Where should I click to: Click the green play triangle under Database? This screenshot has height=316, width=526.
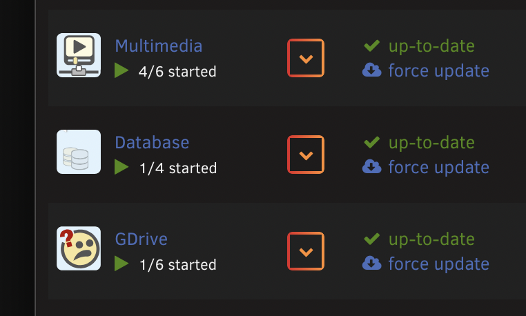coord(121,167)
